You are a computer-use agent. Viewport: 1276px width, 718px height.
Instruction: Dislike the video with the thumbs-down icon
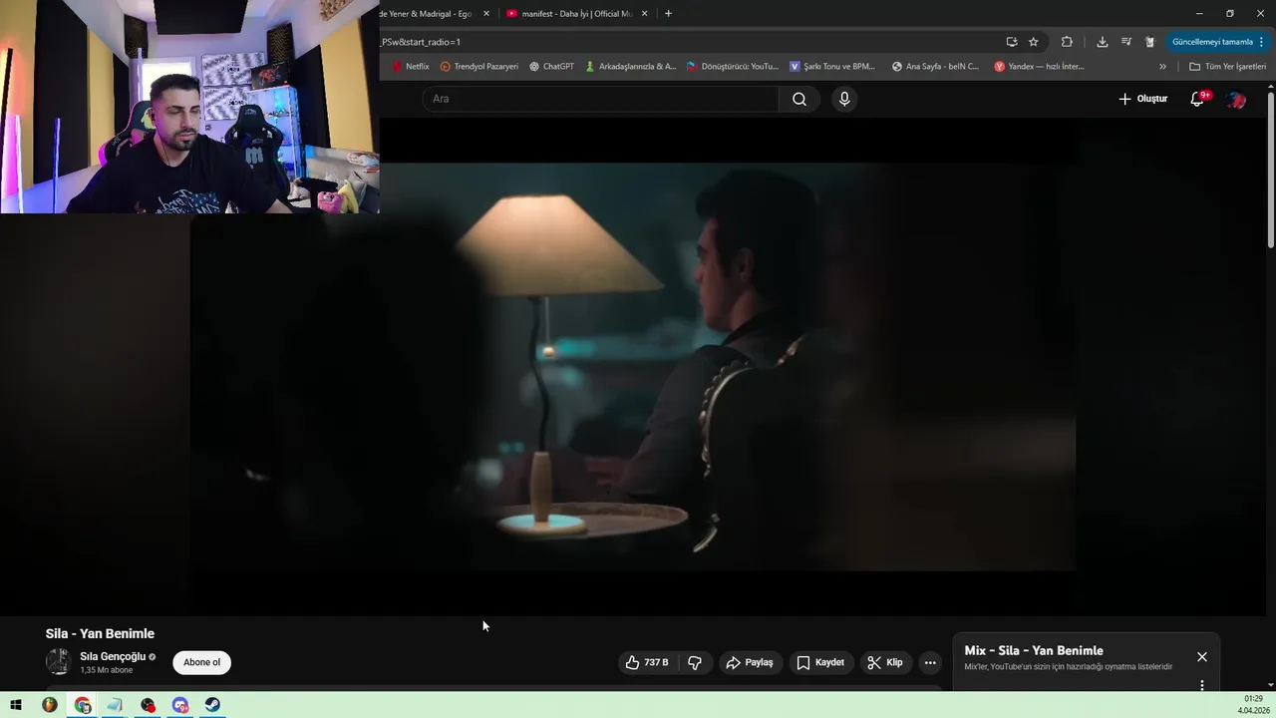tap(695, 662)
